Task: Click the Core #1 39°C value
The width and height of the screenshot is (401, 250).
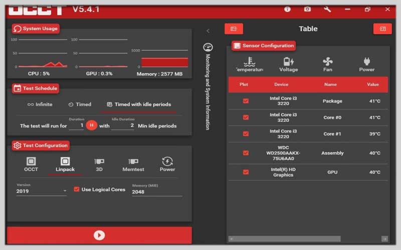Action: click(x=374, y=133)
